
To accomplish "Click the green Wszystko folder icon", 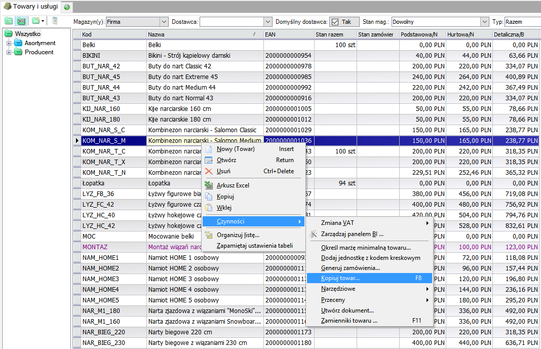I will pyautogui.click(x=9, y=34).
